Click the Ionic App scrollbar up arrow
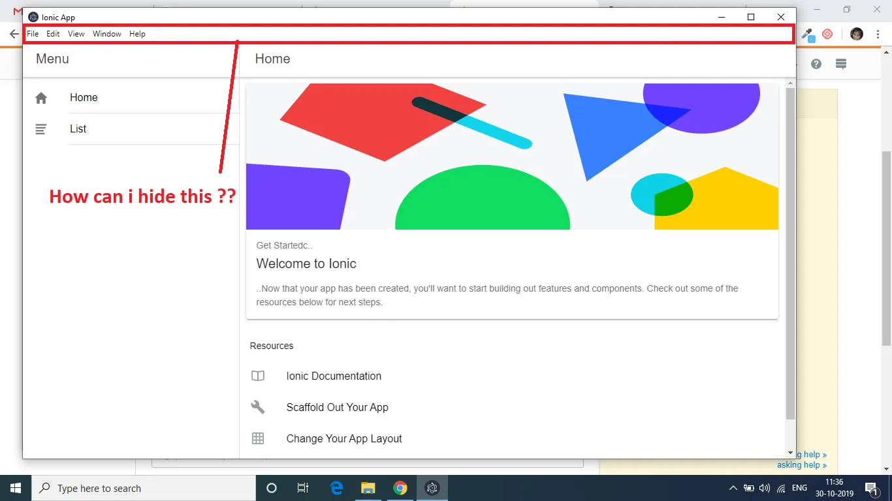This screenshot has height=501, width=892. (790, 83)
